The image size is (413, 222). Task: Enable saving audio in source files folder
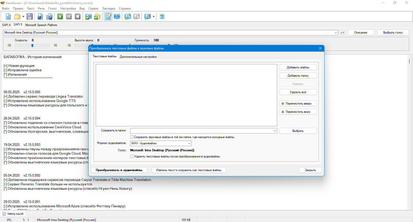[x=132, y=137]
